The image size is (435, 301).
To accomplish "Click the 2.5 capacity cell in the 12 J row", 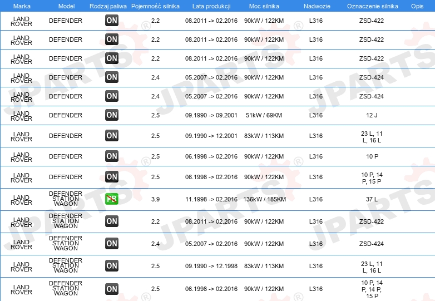I will (155, 115).
